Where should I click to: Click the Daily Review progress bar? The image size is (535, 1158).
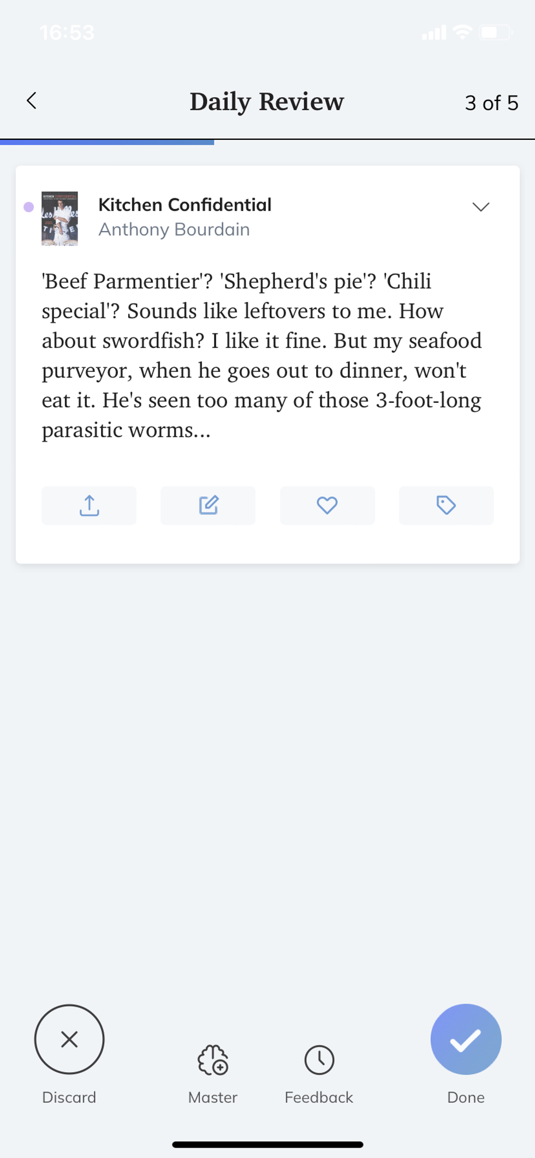267,141
